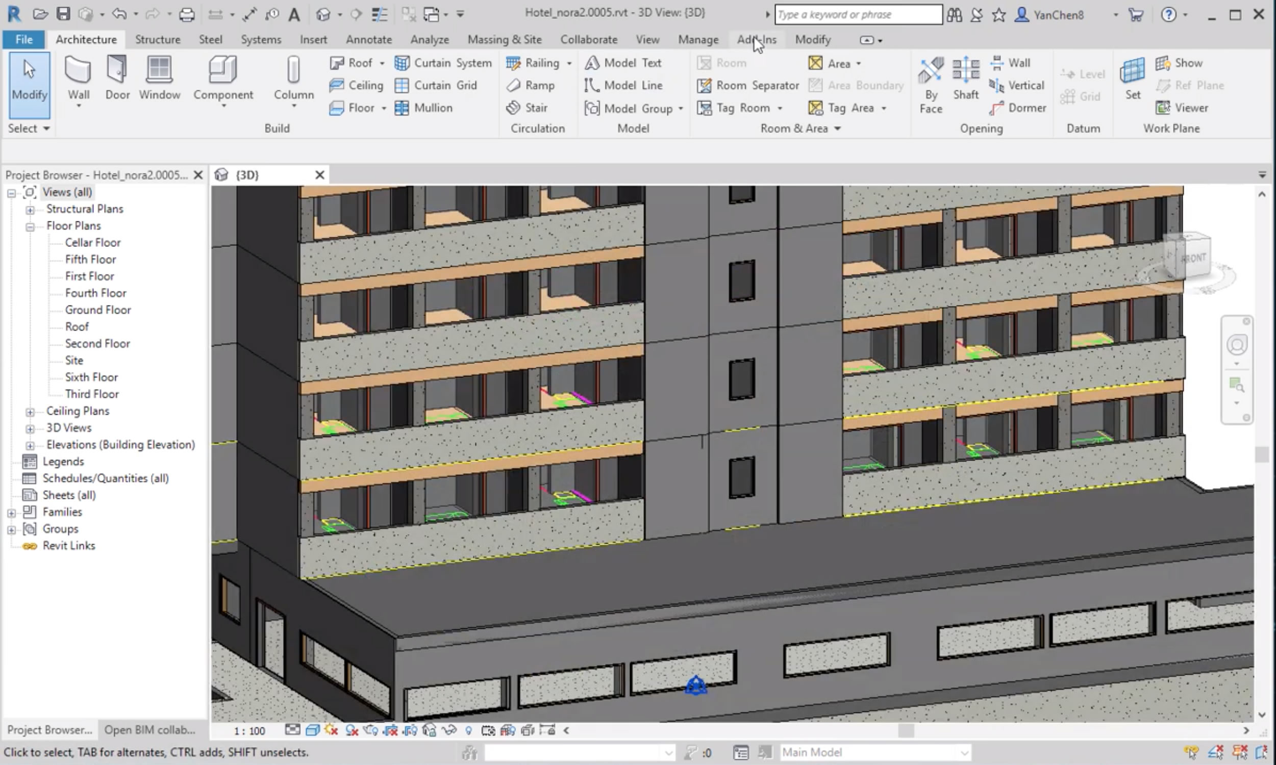Open the File menu
Viewport: 1276px width, 765px height.
23,39
